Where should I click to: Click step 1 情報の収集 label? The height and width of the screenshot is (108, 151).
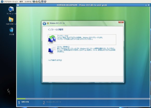(25, 102)
